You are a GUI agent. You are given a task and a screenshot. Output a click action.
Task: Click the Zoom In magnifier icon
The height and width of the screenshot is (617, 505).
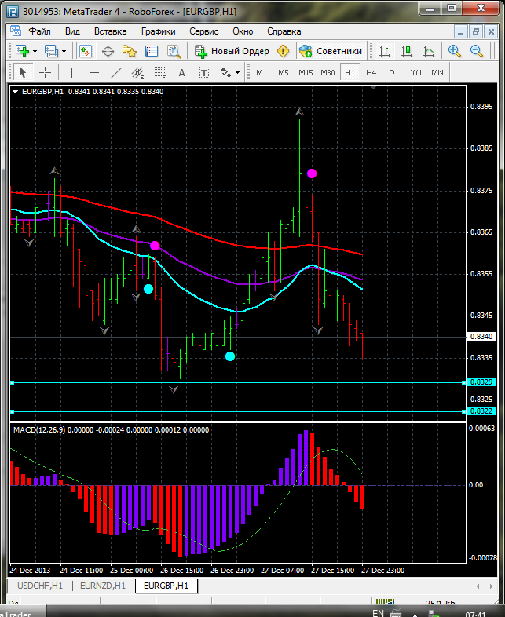click(455, 51)
